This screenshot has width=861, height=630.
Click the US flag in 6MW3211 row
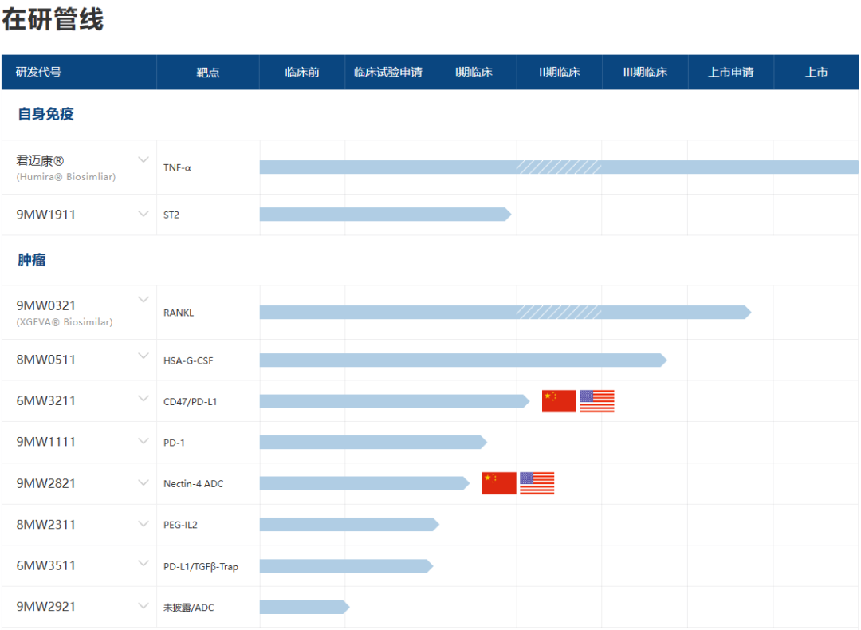[x=597, y=401]
